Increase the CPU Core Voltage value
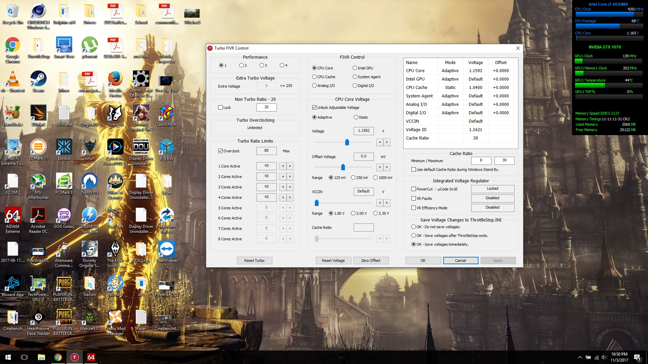The image size is (648, 364). click(387, 142)
